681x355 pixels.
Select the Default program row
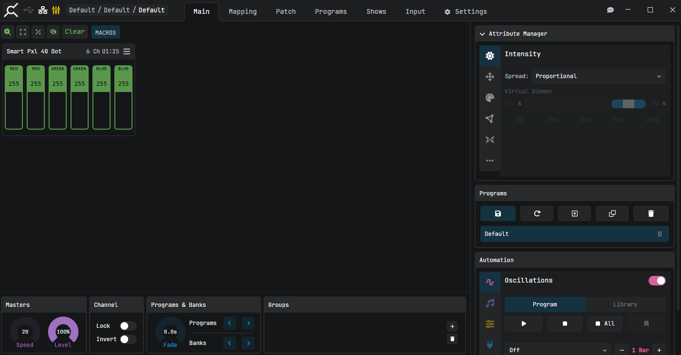[574, 234]
